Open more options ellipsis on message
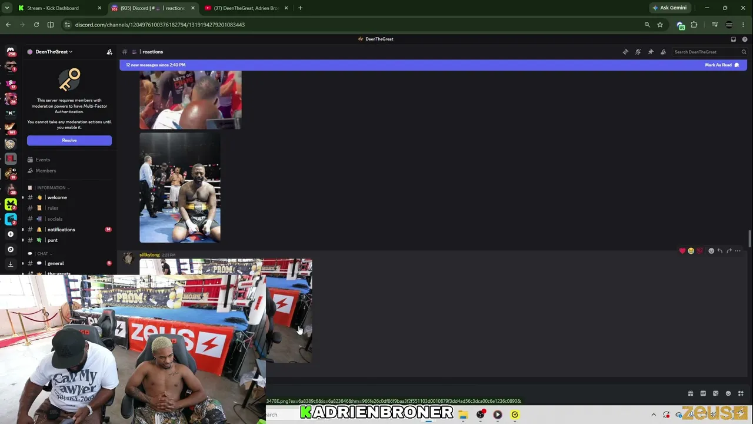 point(738,251)
